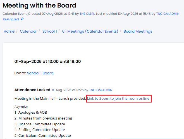Screen dimensions: 184x139
Task: Go to the Home breadcrumb
Action: tap(9, 31)
